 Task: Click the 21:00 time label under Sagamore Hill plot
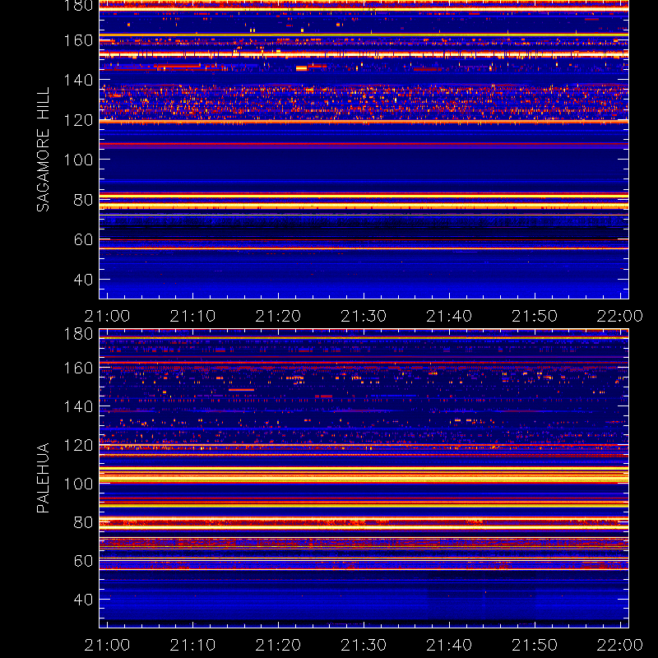(x=107, y=316)
